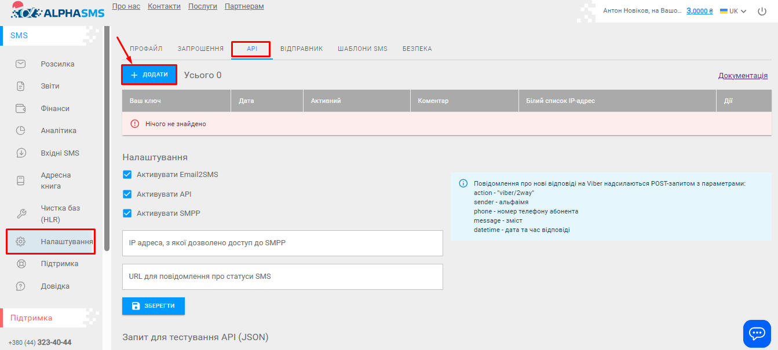The width and height of the screenshot is (778, 350).
Task: Uncheck Активувати Email2SMS checkbox
Action: 127,175
